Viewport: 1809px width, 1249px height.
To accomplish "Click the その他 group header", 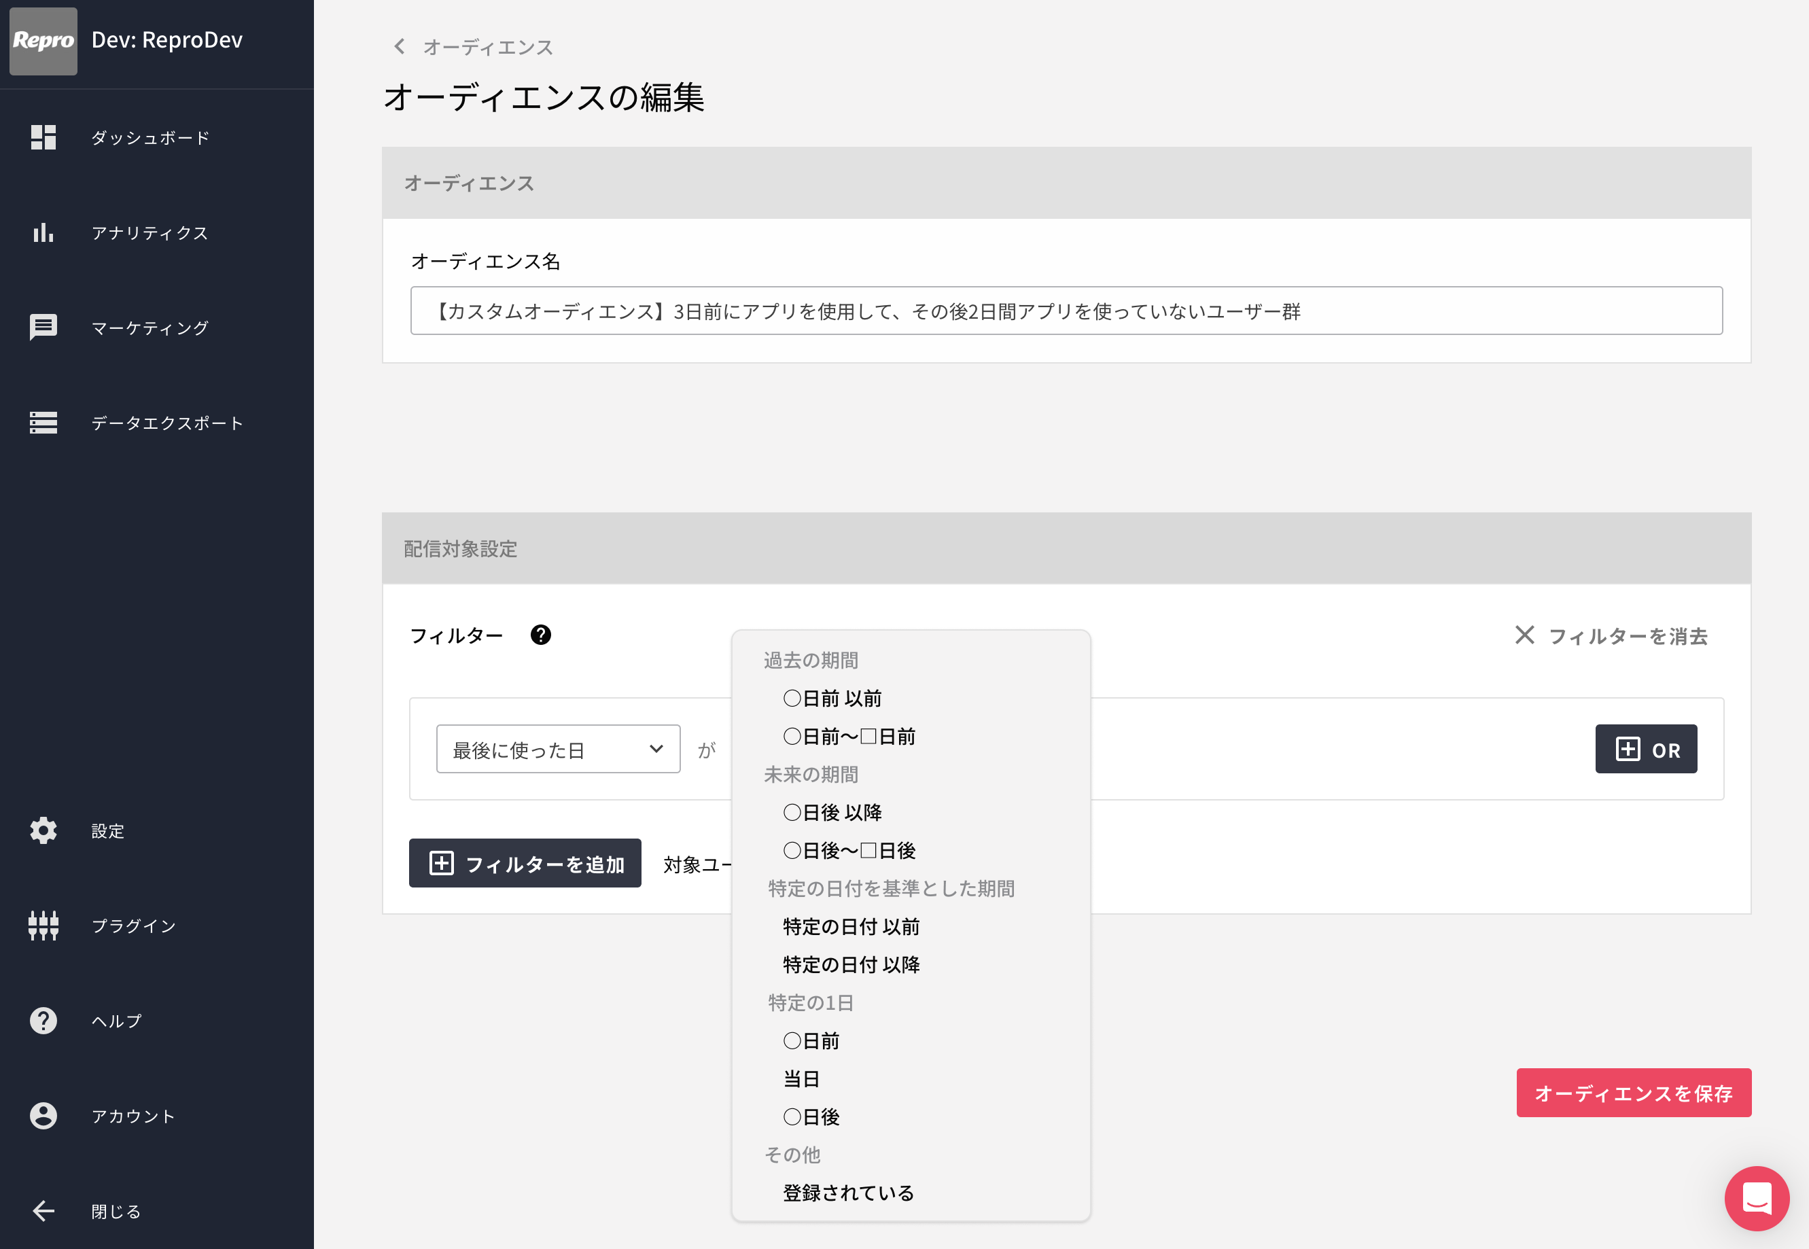I will 792,1155.
